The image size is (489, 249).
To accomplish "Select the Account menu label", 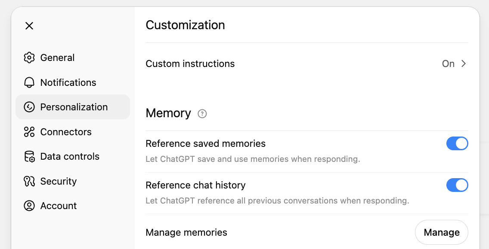I will (59, 206).
